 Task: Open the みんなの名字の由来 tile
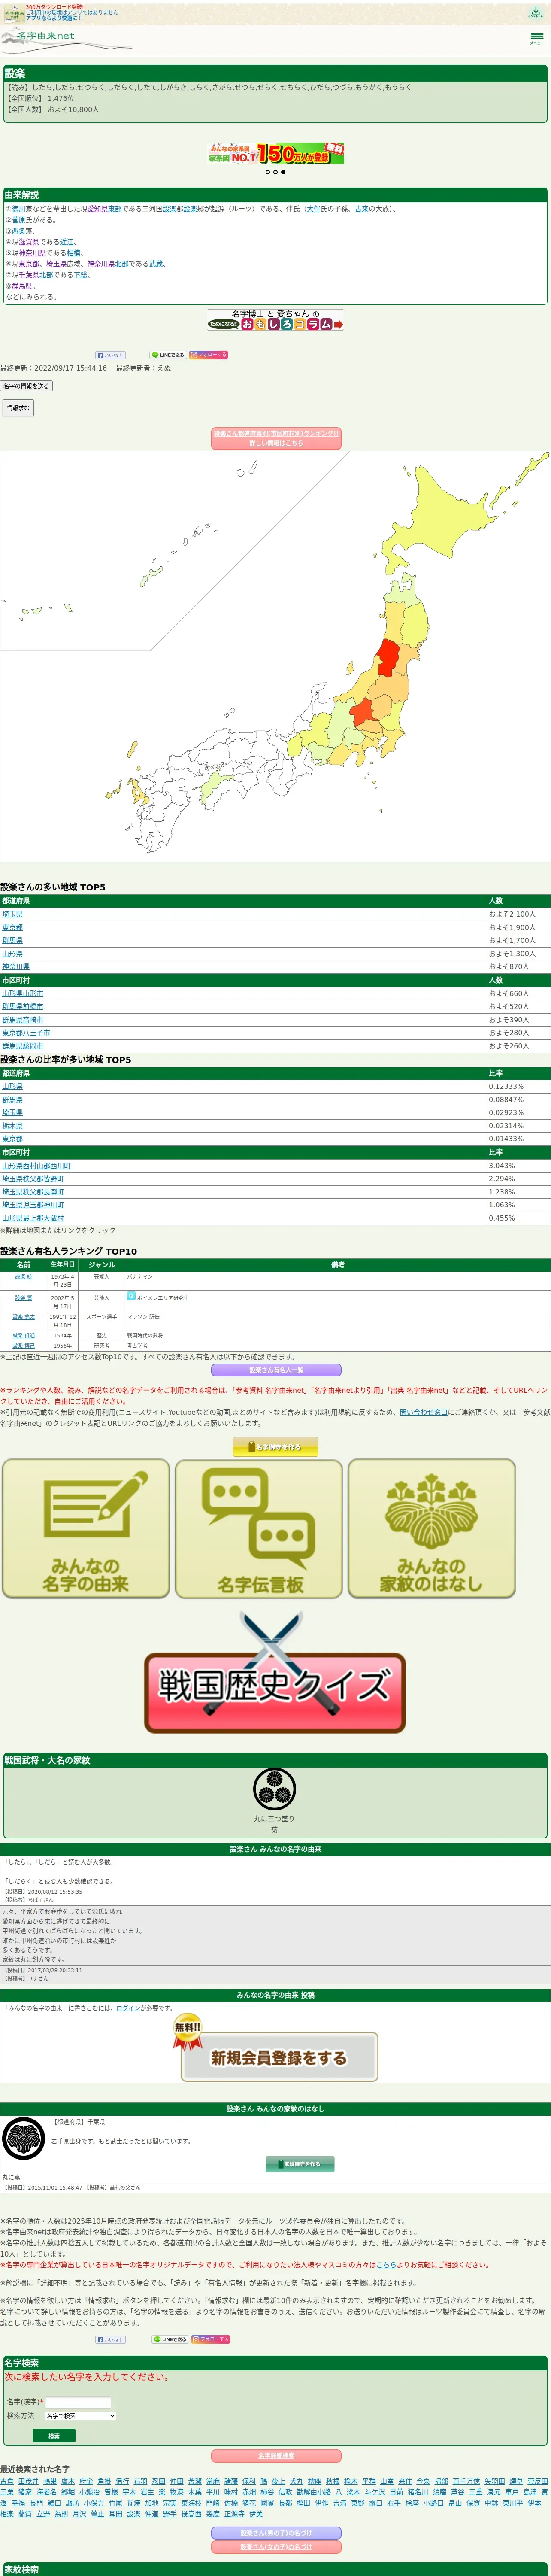click(86, 1528)
